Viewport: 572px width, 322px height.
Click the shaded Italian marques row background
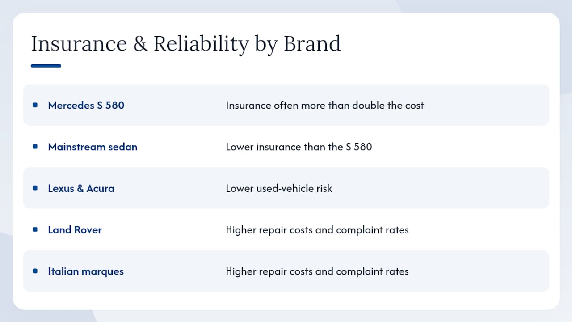pyautogui.click(x=286, y=271)
